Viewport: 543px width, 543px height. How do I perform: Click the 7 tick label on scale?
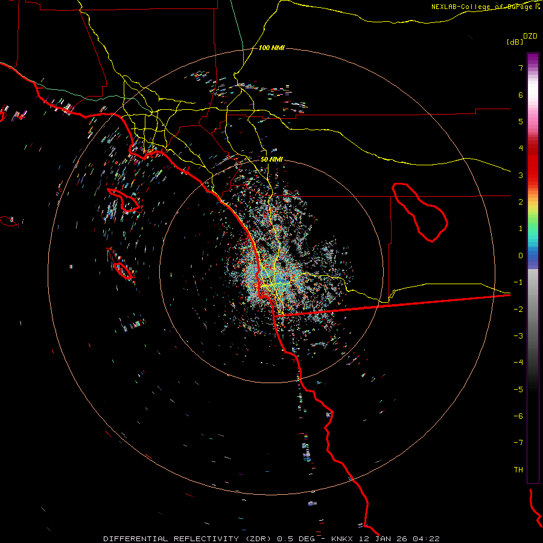coord(521,68)
